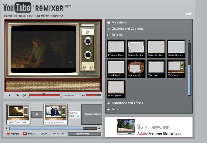Image resolution: width=207 pixels, height=143 pixels.
Task: Click the 'Drag audio here' slot
Action: (85, 134)
